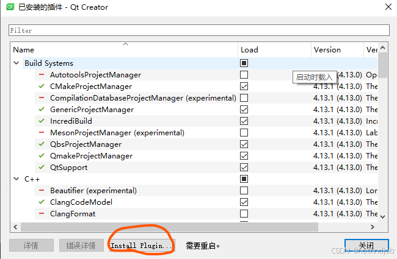Viewport: 397px width, 259px height.
Task: Click the horizontal scrollbar right arrow
Action: pyautogui.click(x=372, y=227)
